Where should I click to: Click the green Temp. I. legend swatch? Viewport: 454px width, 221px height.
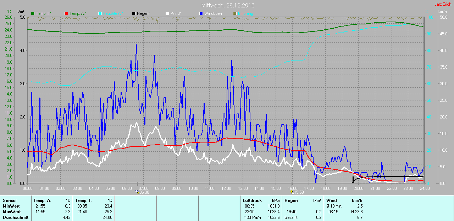pos(33,13)
